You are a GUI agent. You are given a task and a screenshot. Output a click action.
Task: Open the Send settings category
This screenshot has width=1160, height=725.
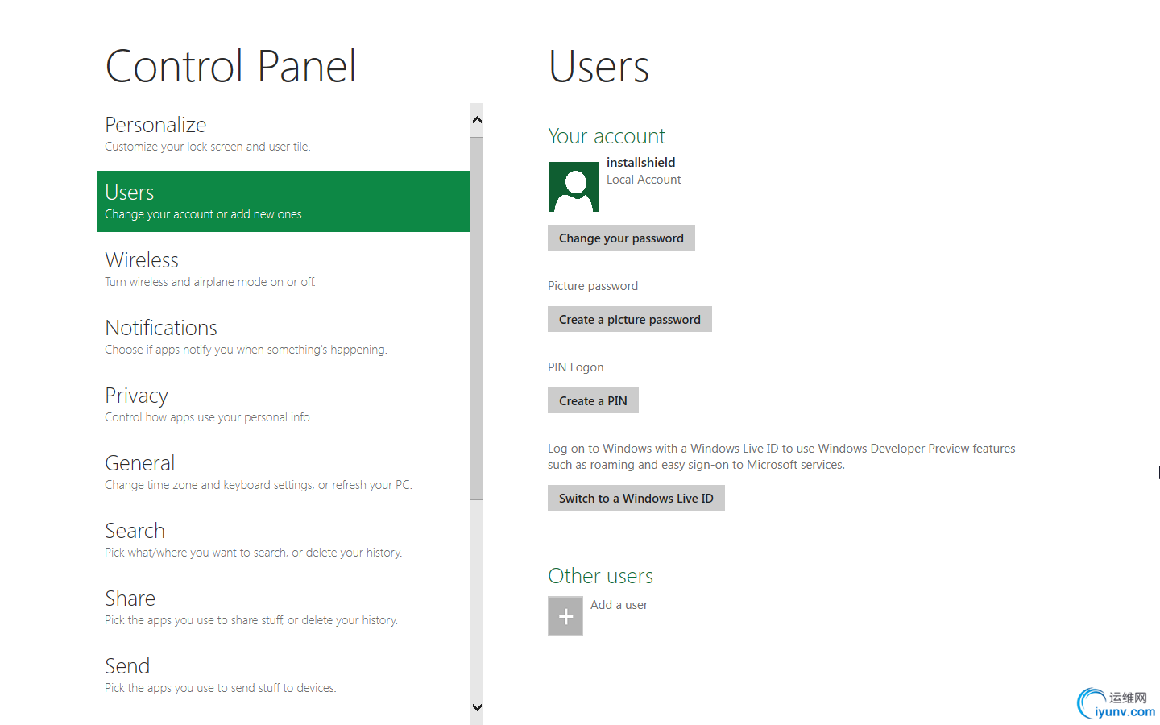point(283,675)
